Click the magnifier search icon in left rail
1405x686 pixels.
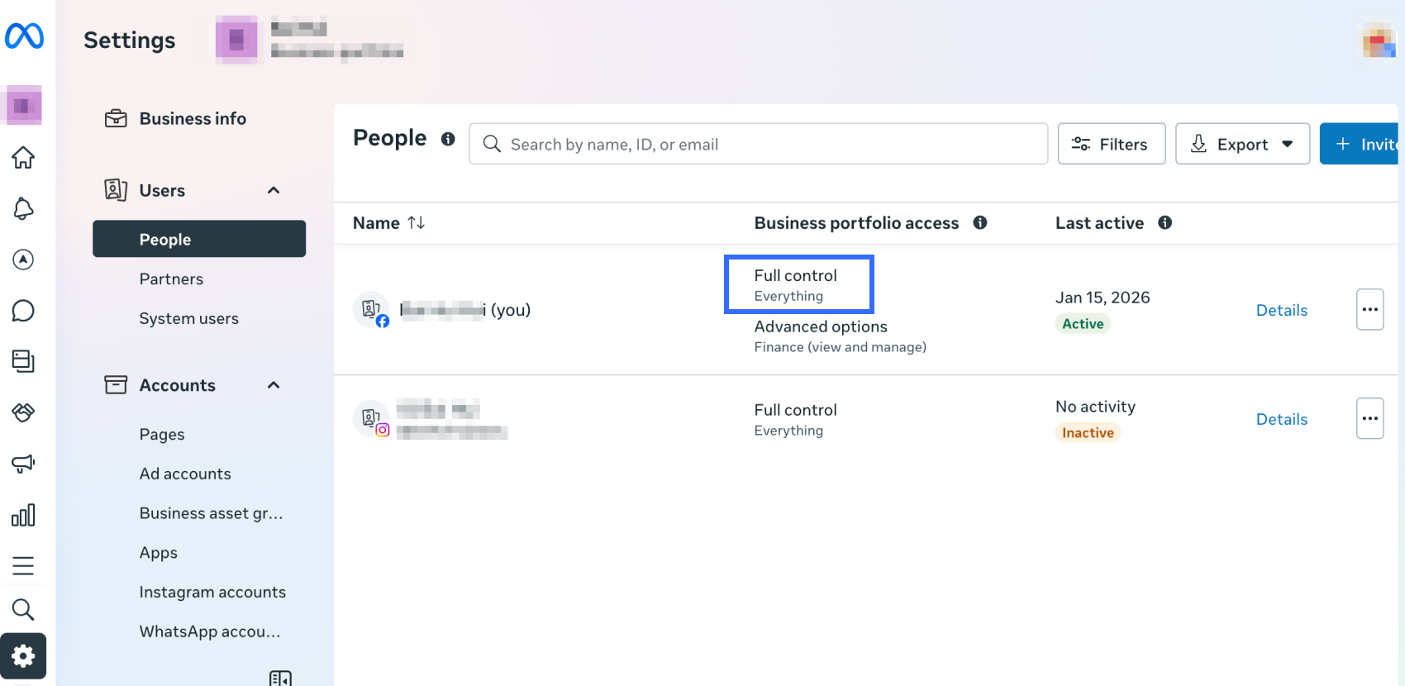(23, 610)
